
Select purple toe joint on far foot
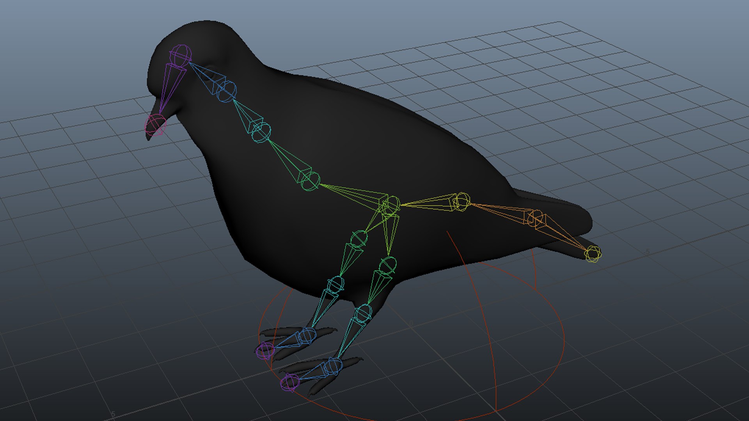(x=265, y=350)
